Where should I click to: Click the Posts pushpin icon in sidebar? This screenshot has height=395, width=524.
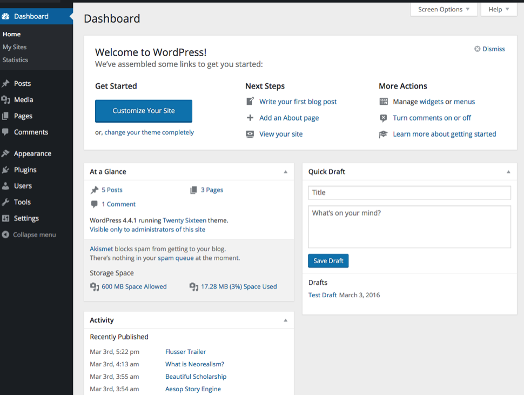point(5,84)
